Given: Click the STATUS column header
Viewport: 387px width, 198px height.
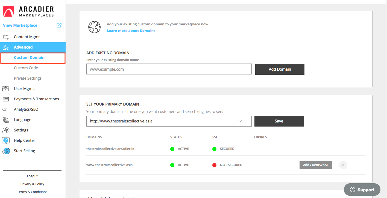Looking at the screenshot, I should coord(176,137).
